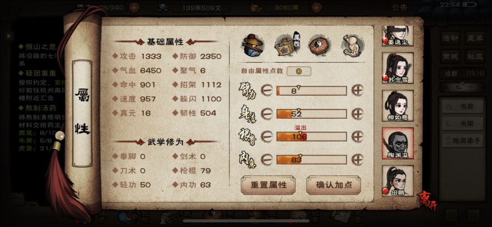Increase 臂力 with its plus button
This screenshot has height=227, width=492.
click(x=357, y=91)
